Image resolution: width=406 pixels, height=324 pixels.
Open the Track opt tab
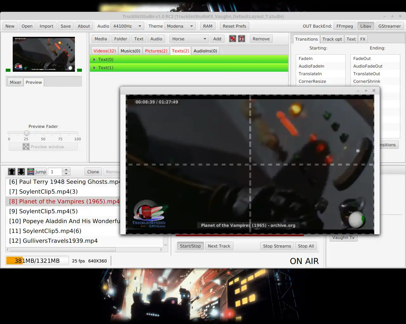pyautogui.click(x=332, y=39)
